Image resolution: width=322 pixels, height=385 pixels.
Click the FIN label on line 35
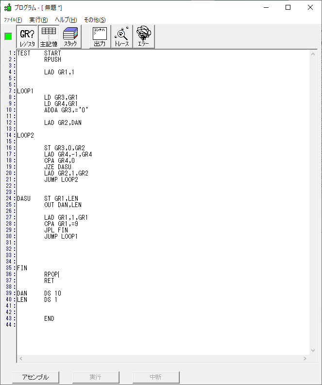click(x=22, y=268)
